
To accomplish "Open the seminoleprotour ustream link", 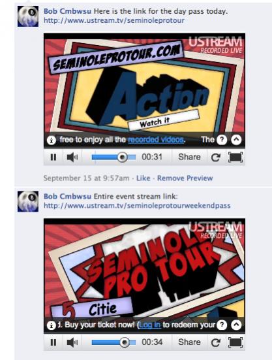I will (114, 20).
